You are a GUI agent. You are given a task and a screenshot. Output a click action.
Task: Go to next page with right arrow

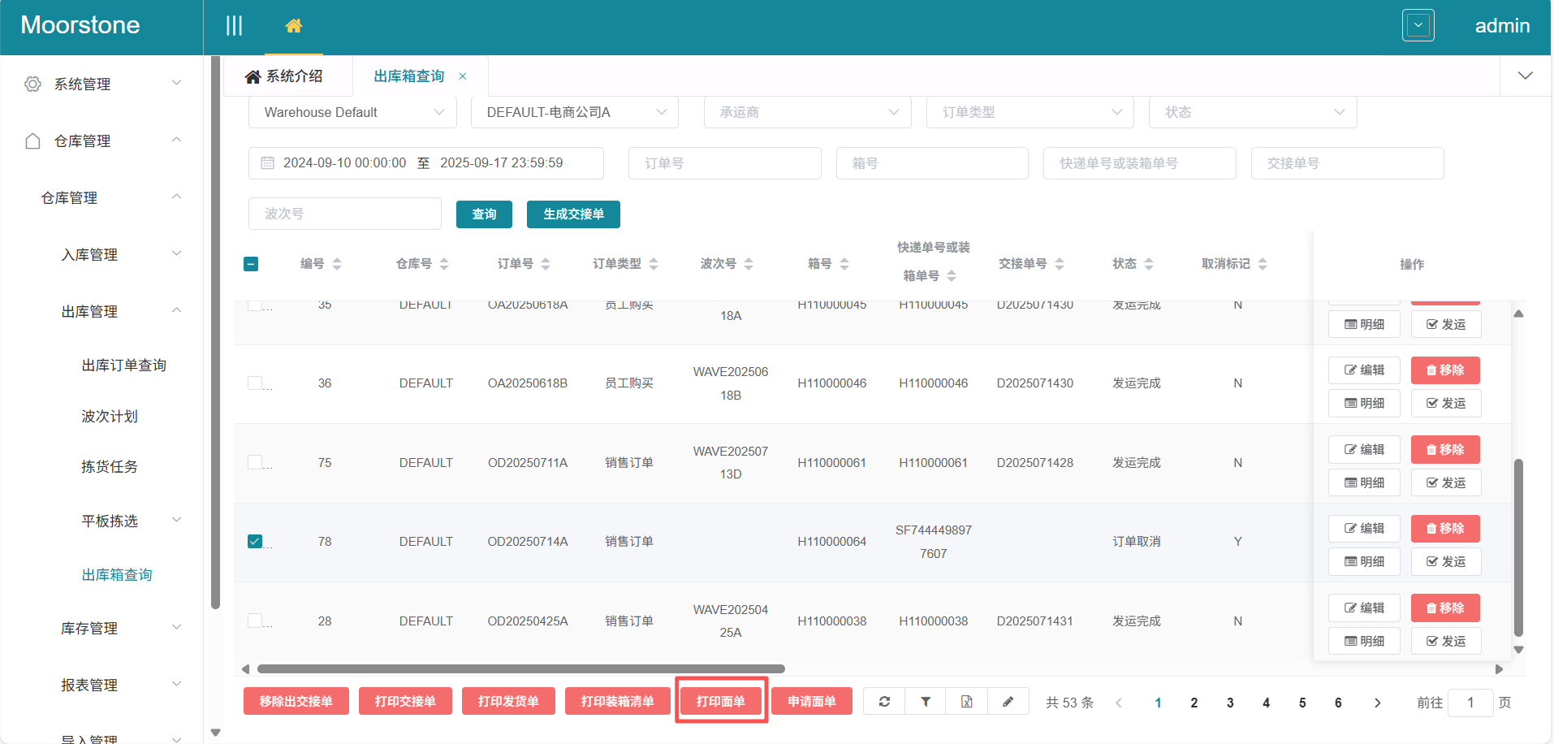click(x=1377, y=703)
